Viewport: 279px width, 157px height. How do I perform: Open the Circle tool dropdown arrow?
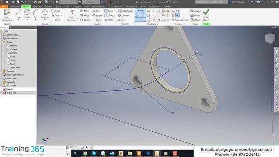tap(27, 20)
